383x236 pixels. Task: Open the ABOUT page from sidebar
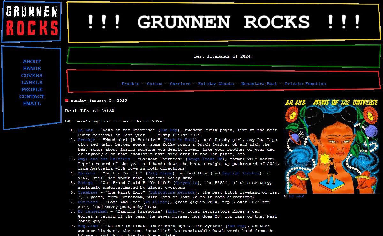(32, 62)
